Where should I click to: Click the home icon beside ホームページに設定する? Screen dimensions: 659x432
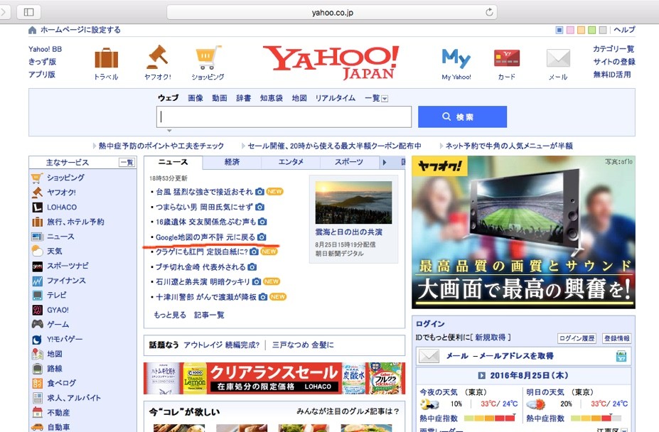click(33, 31)
